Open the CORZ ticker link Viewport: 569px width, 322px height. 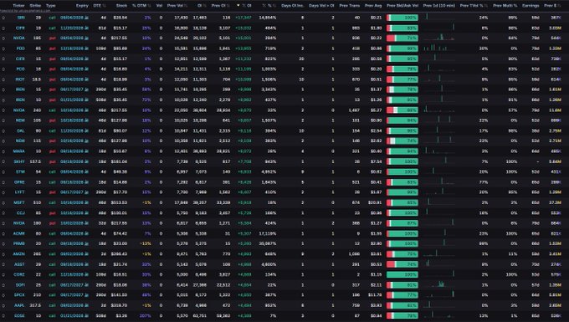coord(19,275)
